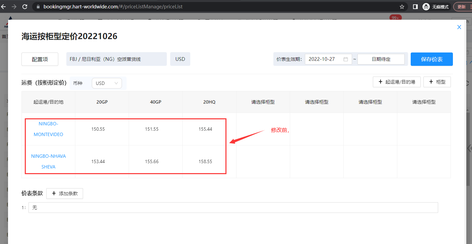472x244 pixels.
Task: Select container type in last column header
Action: (x=424, y=102)
